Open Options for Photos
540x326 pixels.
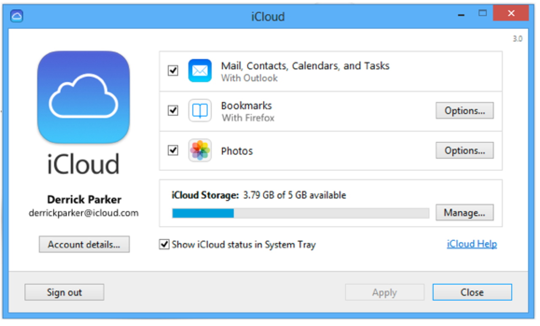pos(464,150)
